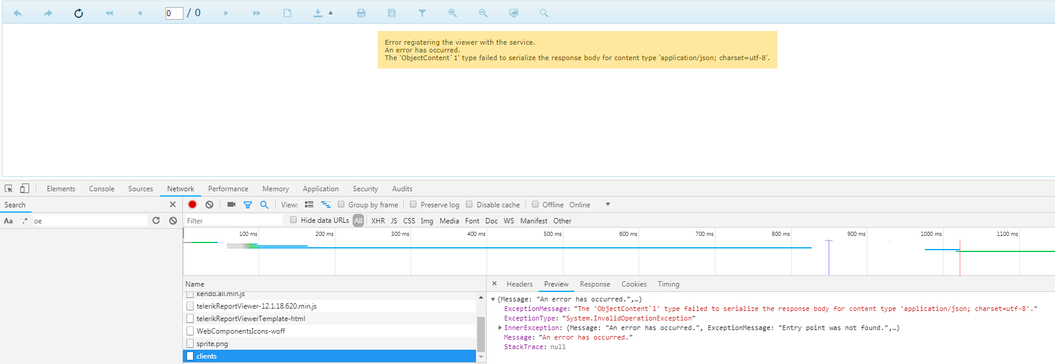Enable the Preserve log checkbox
The image size is (1055, 364).
413,204
